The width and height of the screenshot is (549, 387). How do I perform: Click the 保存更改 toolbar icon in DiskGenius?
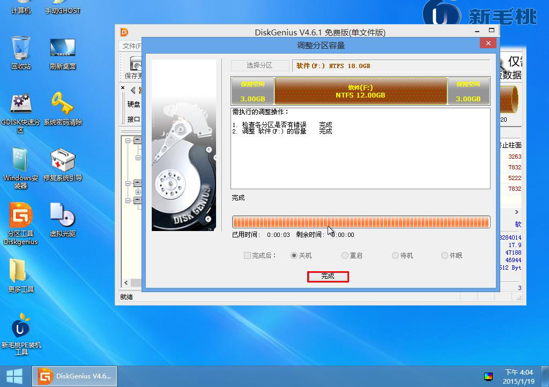135,68
